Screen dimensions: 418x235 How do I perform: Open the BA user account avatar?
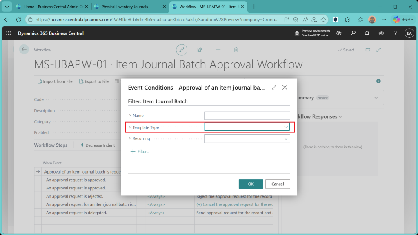409,33
